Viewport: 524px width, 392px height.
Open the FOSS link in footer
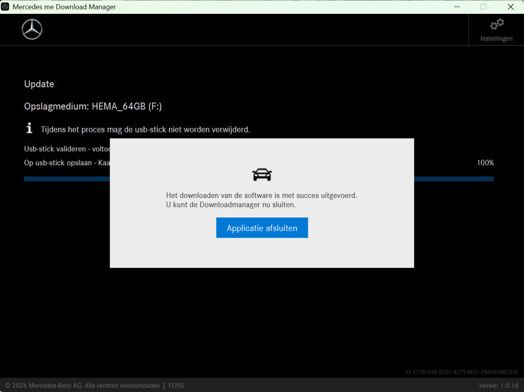[176, 385]
